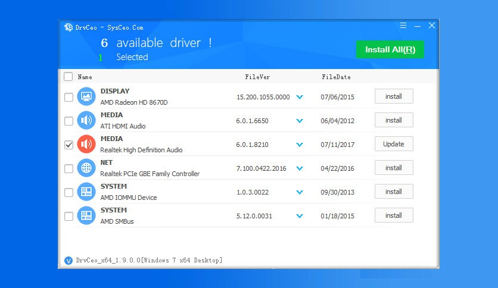Click the DISPLAY driver monitor icon
This screenshot has width=498, height=288.
coord(86,96)
